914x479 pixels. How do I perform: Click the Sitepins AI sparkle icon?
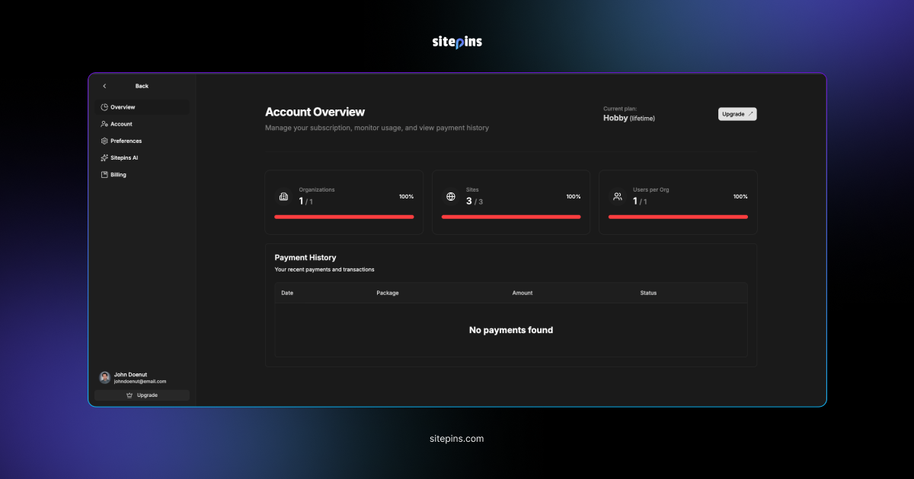click(104, 157)
